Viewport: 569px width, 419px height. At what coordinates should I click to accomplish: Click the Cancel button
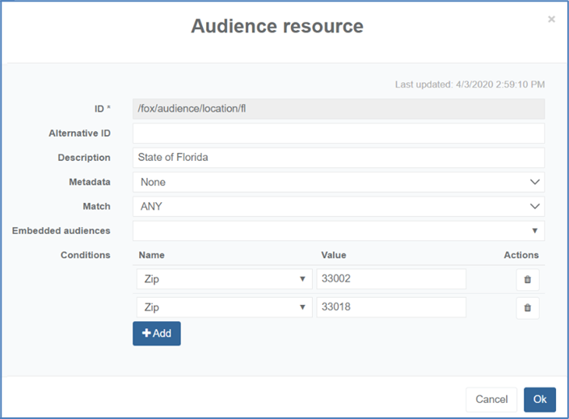click(x=491, y=400)
